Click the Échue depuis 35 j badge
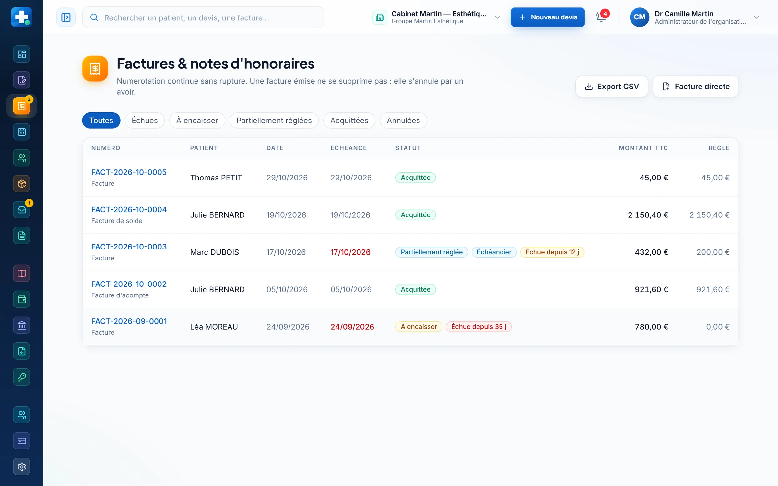The height and width of the screenshot is (486, 778). [478, 327]
